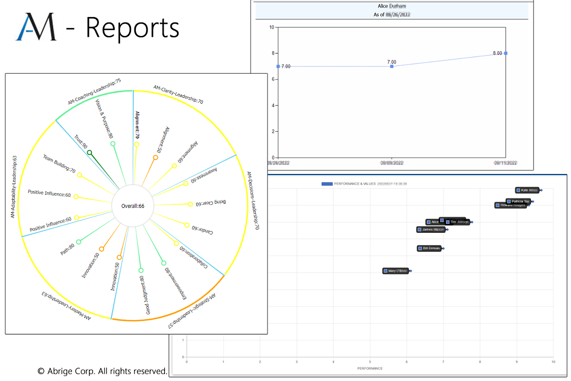Select the orange Alignment:50 node

[x=155, y=158]
